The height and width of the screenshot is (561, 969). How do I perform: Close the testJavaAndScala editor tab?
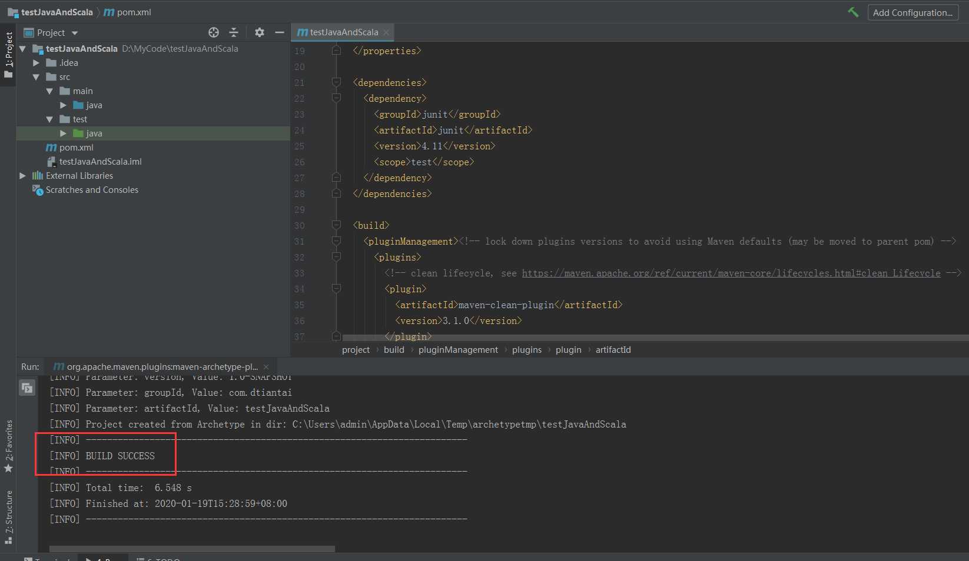(x=386, y=32)
